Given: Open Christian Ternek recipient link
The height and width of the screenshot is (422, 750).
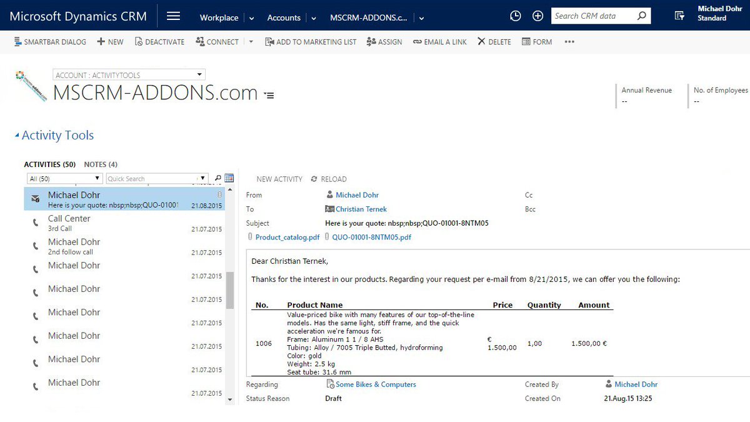Looking at the screenshot, I should tap(361, 209).
